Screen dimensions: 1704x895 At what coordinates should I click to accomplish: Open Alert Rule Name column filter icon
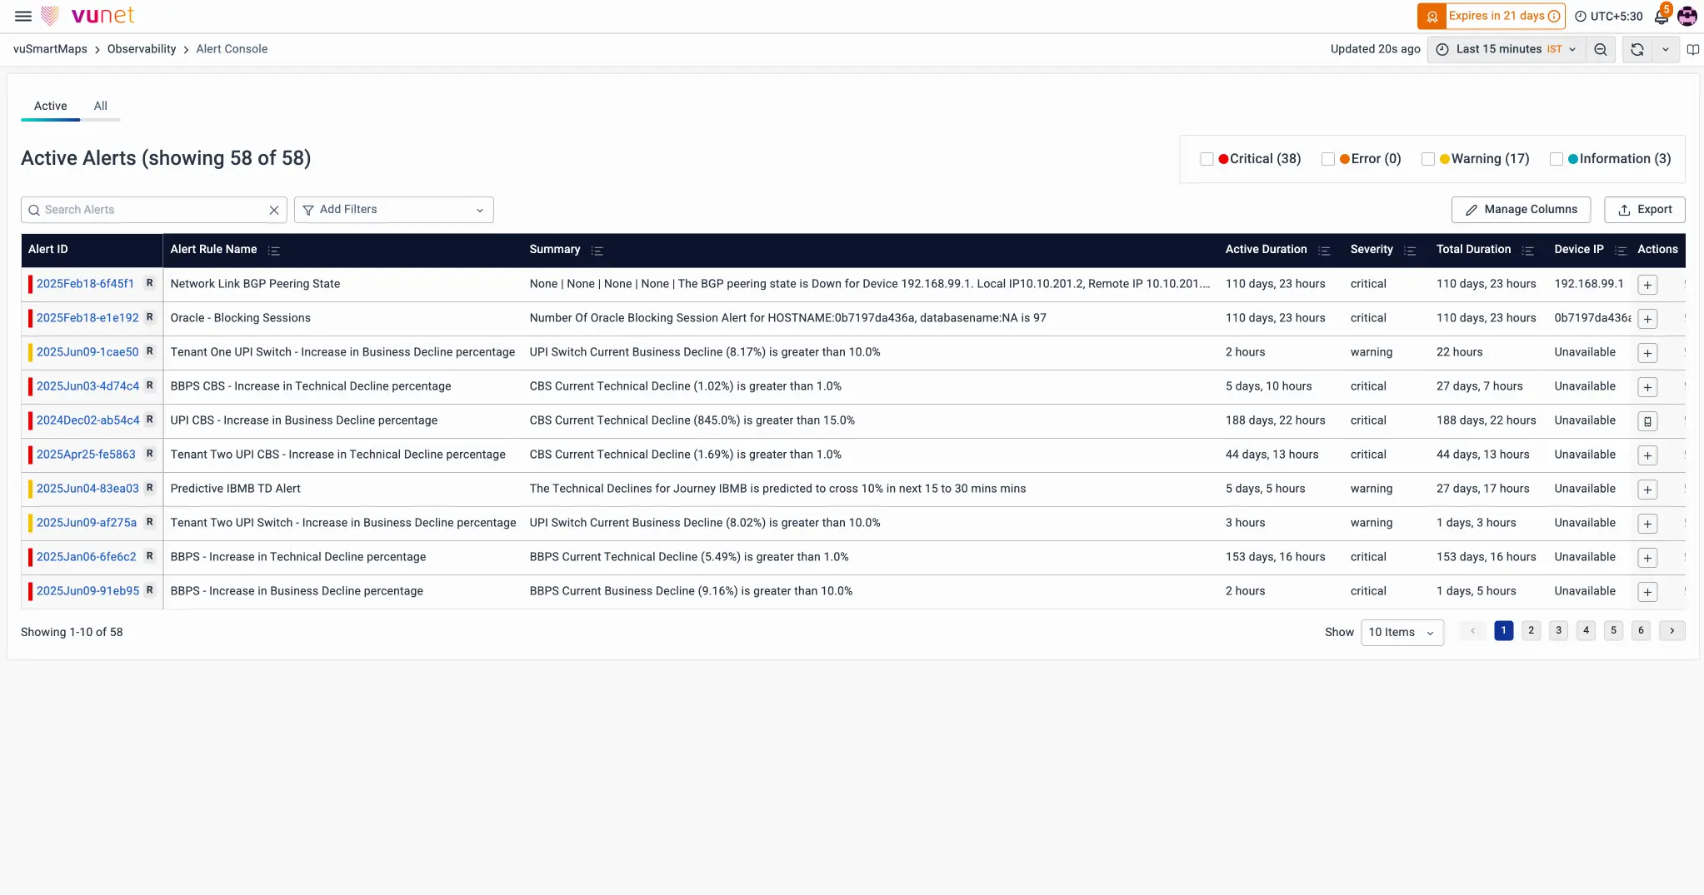273,251
